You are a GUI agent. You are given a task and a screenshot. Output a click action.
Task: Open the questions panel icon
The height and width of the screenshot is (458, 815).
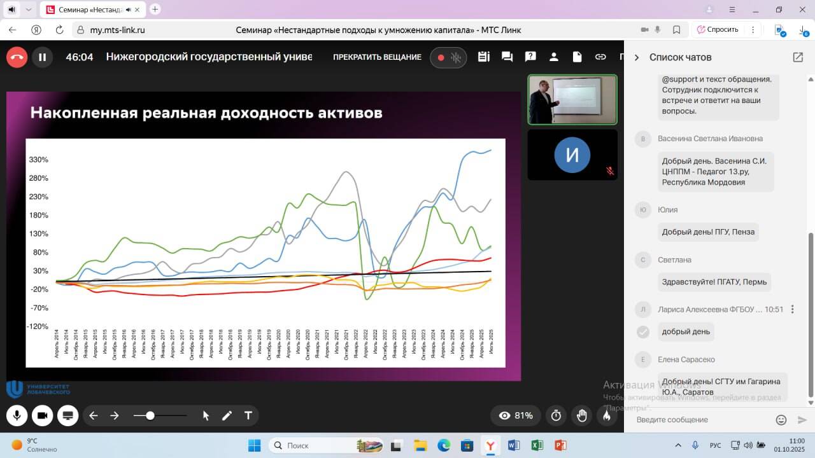point(530,57)
